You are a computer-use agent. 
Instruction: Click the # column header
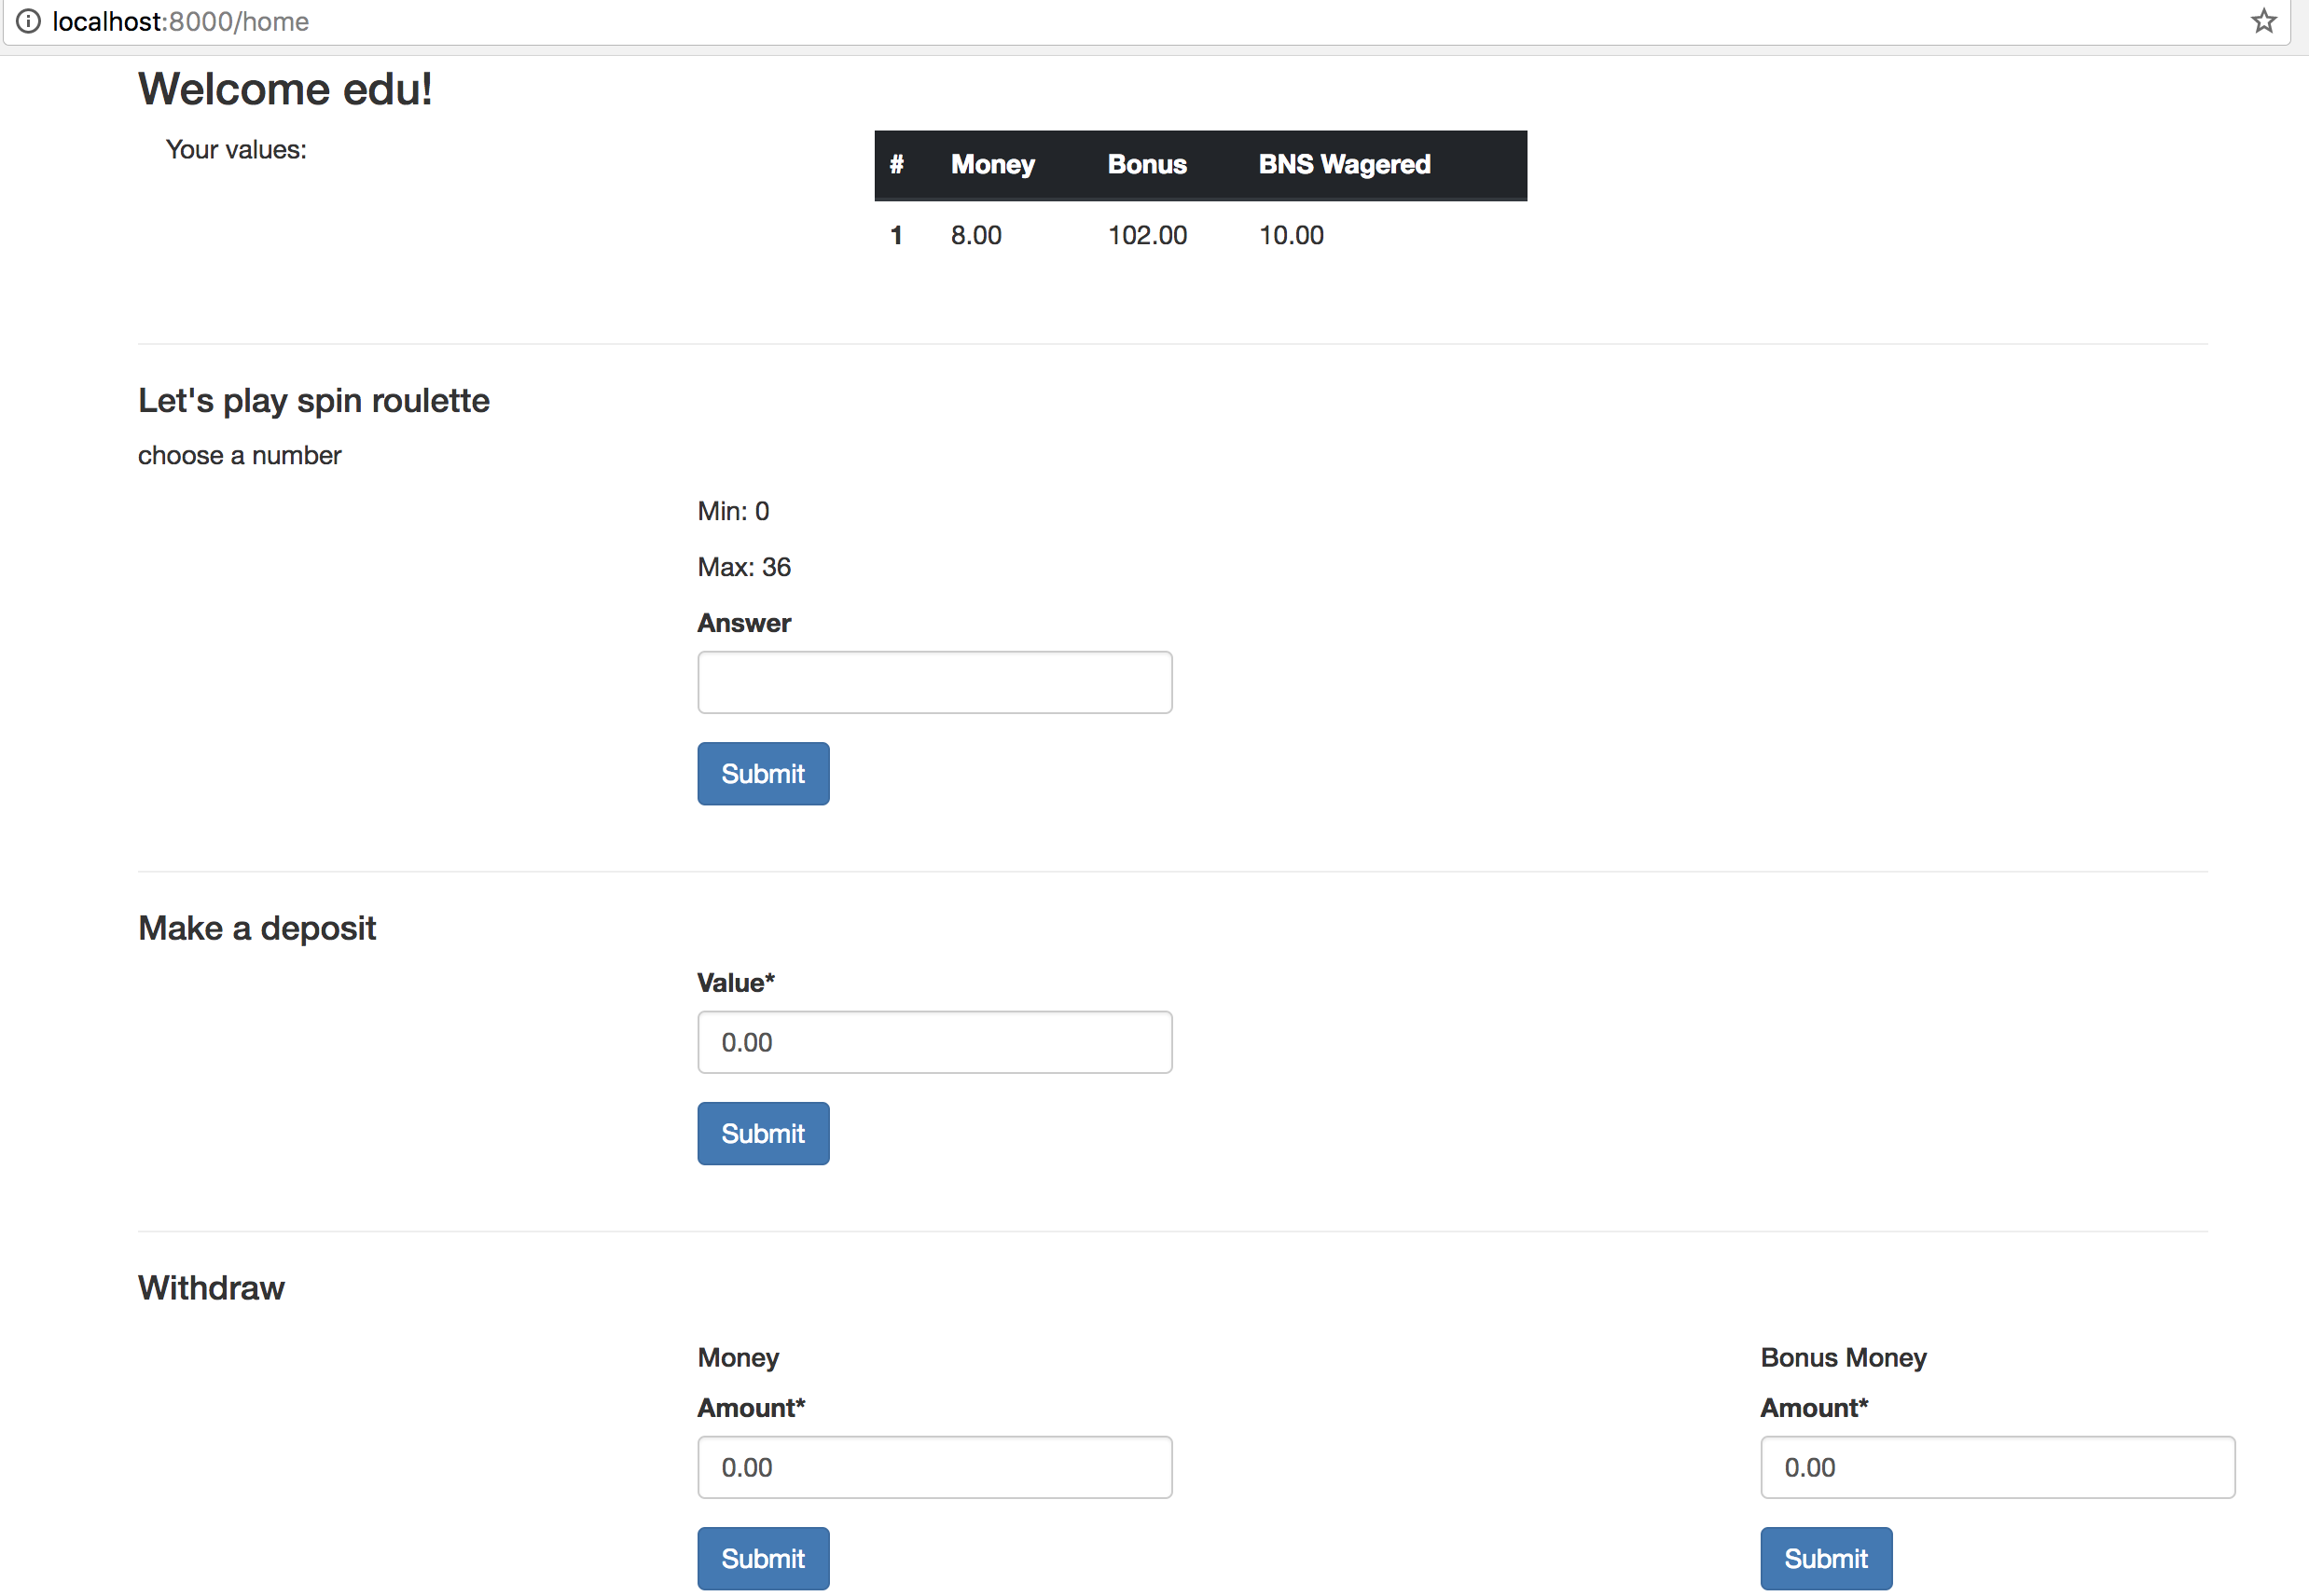896,164
